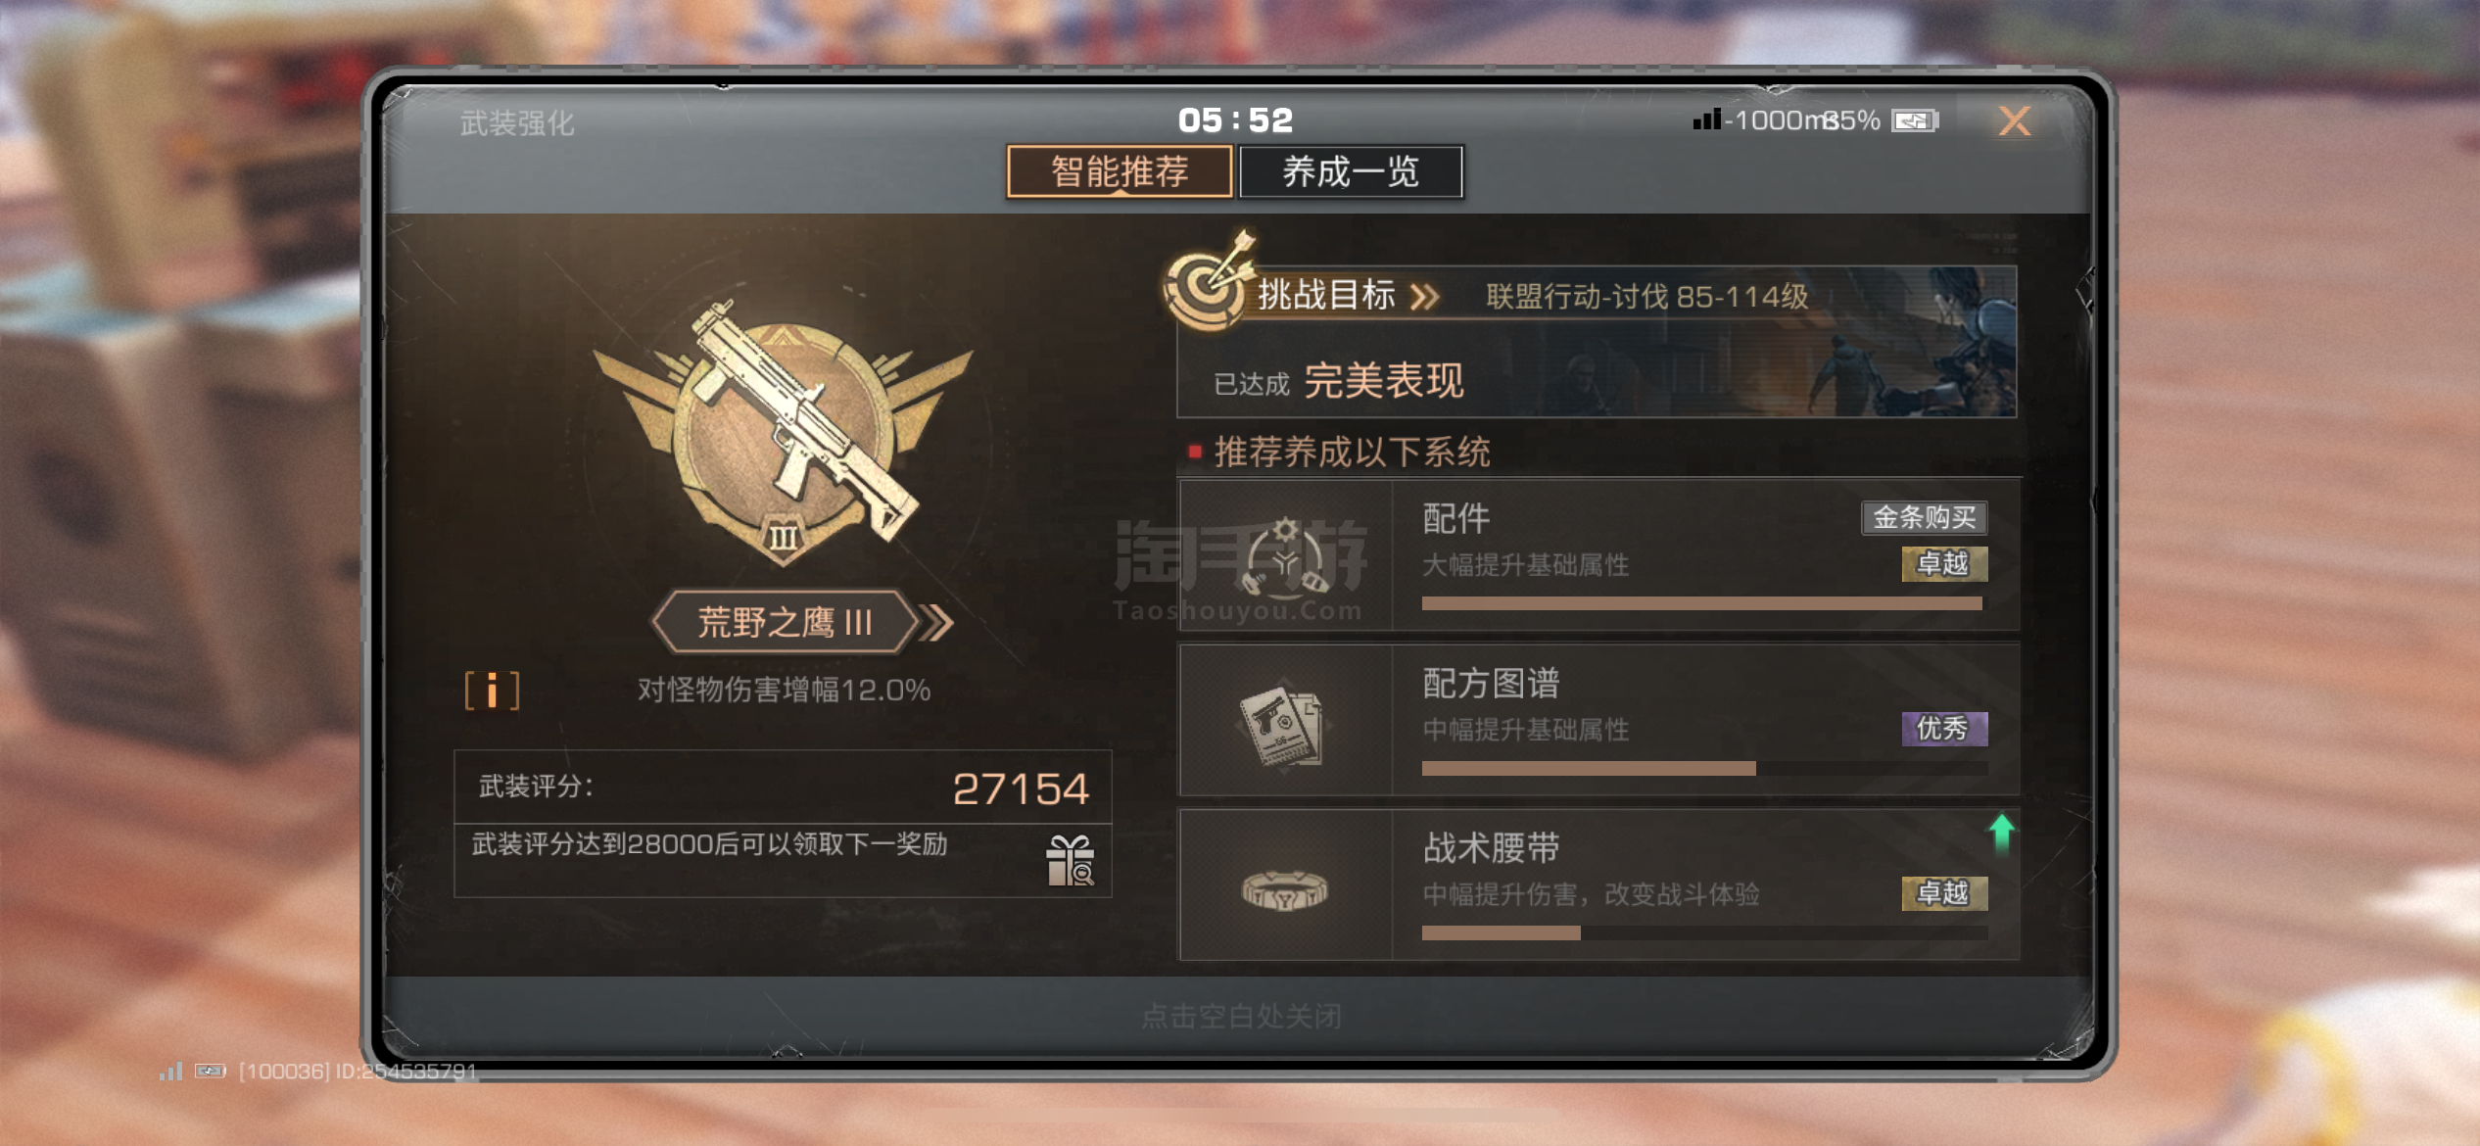Click the 优秀 tag on 配方图谱 row
Screen dimensions: 2480x1146
1944,728
